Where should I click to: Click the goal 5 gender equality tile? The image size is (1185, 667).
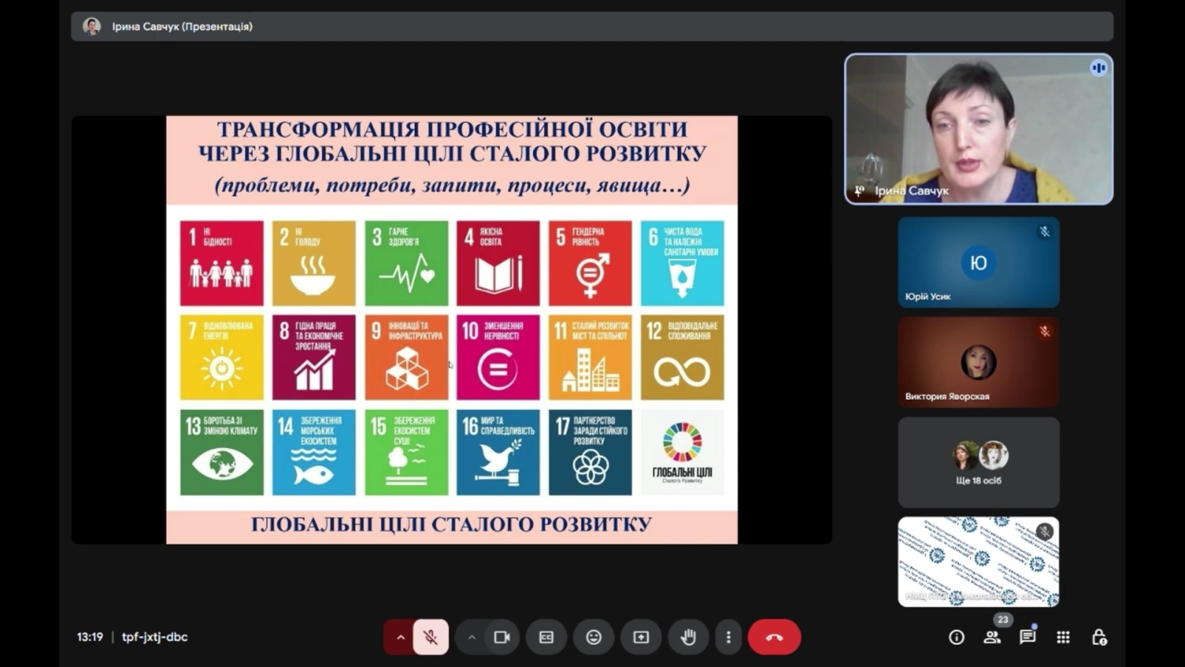(x=591, y=263)
